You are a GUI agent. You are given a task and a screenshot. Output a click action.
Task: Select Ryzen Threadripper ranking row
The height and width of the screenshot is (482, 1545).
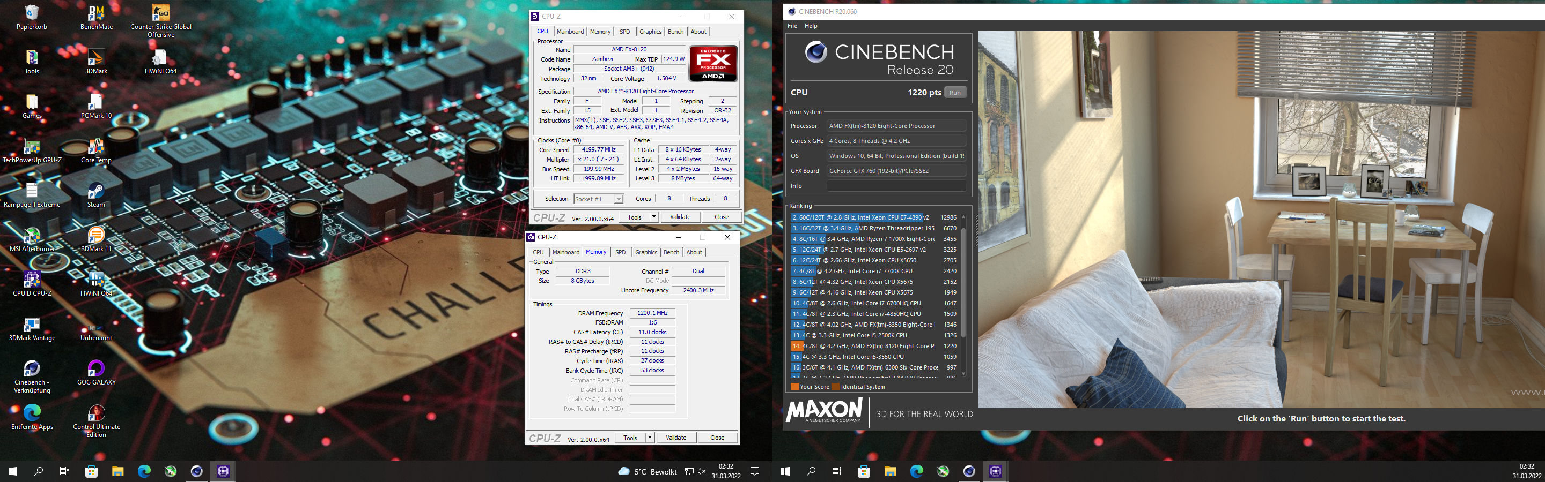click(874, 228)
